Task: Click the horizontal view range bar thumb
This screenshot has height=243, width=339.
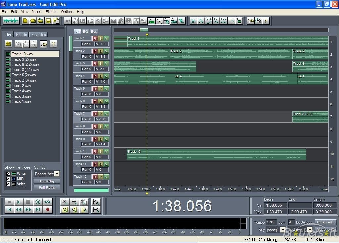Action: click(144, 30)
